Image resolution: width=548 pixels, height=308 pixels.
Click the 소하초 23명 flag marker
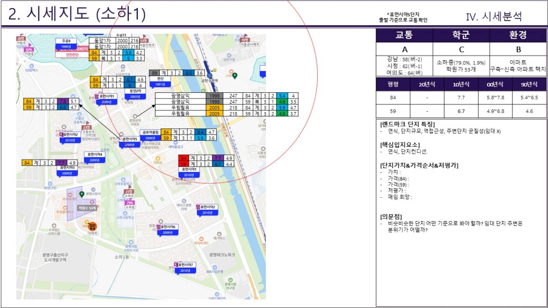click(x=130, y=192)
